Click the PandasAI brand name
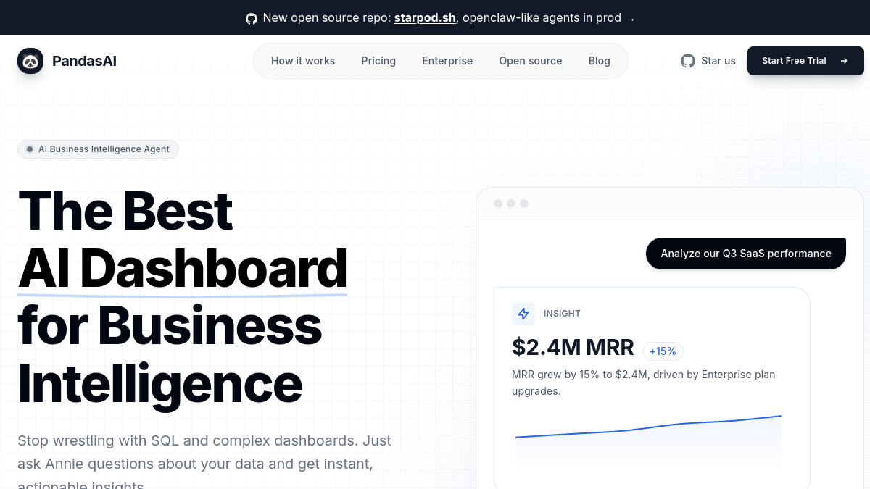 click(84, 61)
